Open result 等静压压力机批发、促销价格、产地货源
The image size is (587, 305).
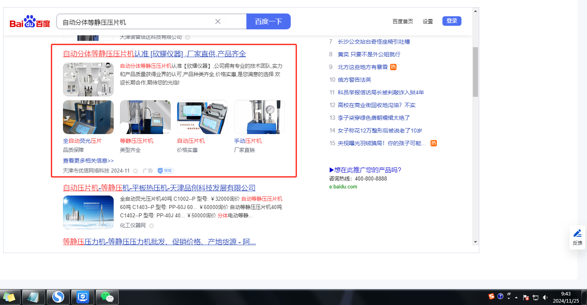[x=159, y=242]
